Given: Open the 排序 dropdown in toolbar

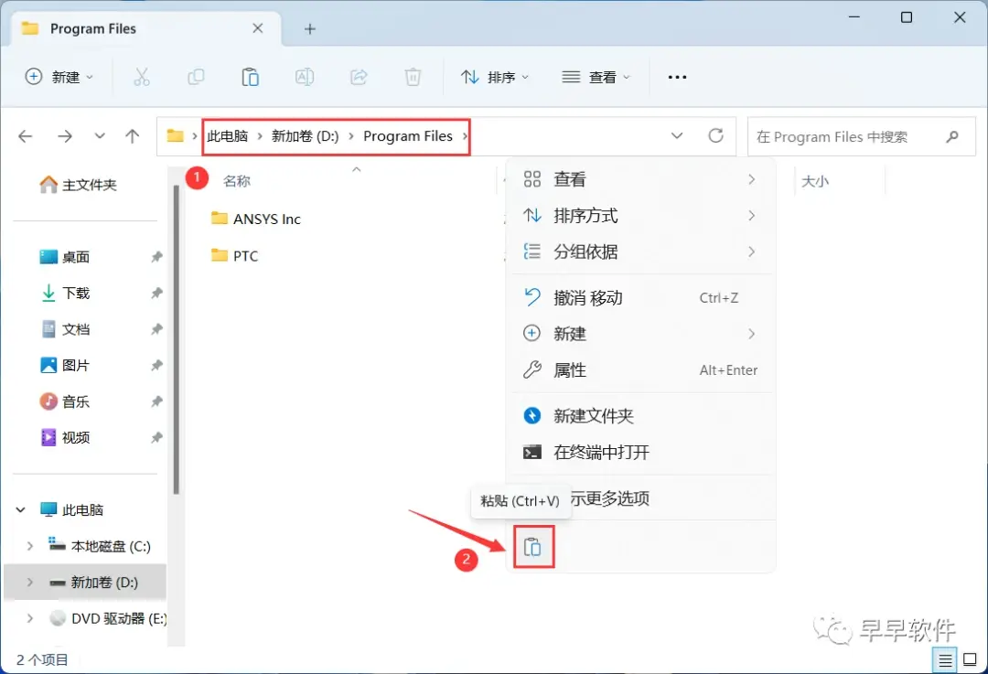Looking at the screenshot, I should click(x=495, y=77).
